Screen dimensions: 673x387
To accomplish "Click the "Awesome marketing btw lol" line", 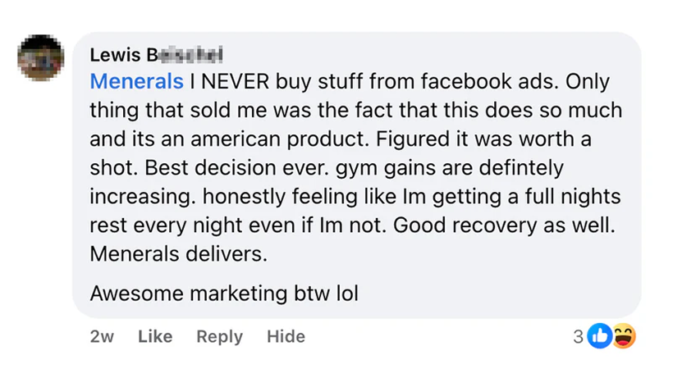I will tap(224, 293).
